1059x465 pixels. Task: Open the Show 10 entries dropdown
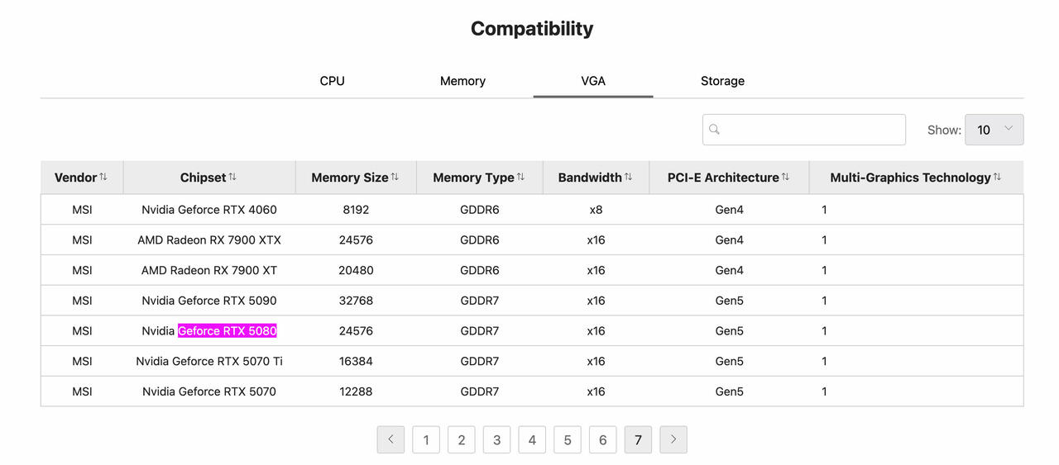tap(994, 130)
